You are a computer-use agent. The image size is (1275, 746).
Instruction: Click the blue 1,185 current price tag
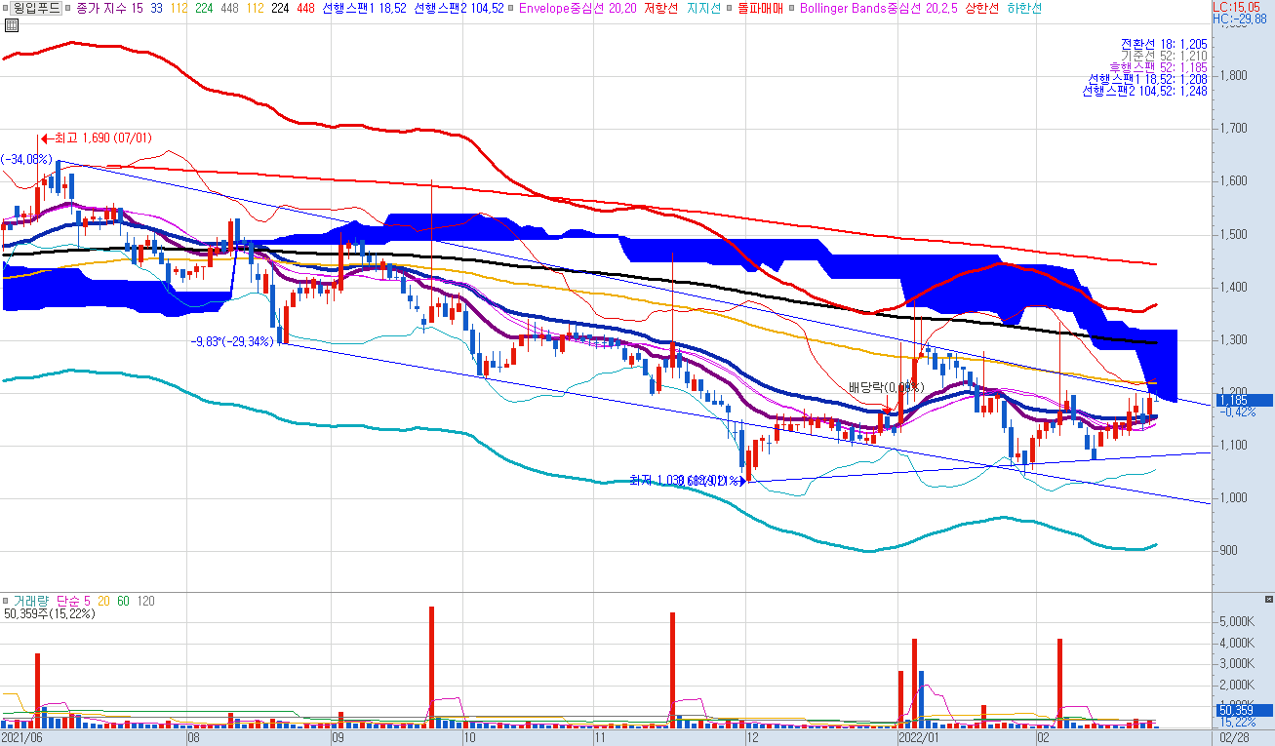click(x=1243, y=400)
